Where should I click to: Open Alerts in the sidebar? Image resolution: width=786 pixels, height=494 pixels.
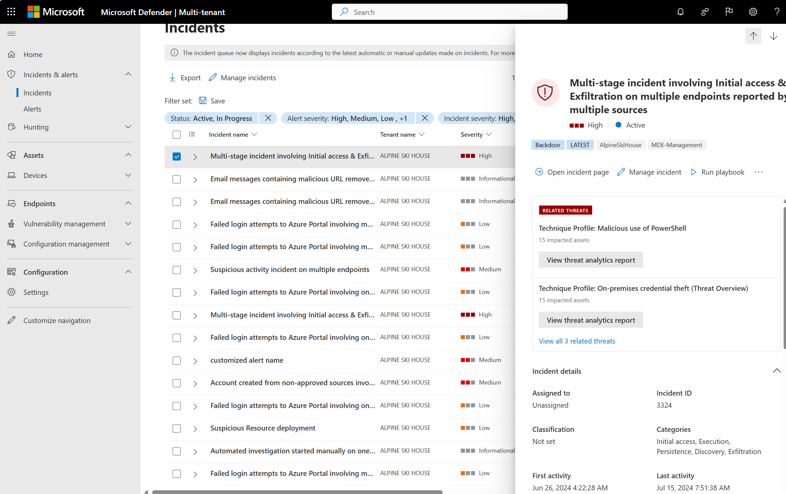point(32,109)
